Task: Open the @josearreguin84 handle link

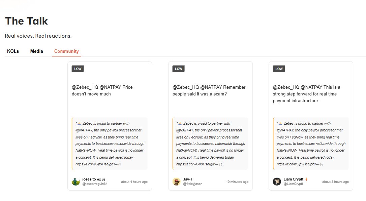Action: (x=95, y=184)
